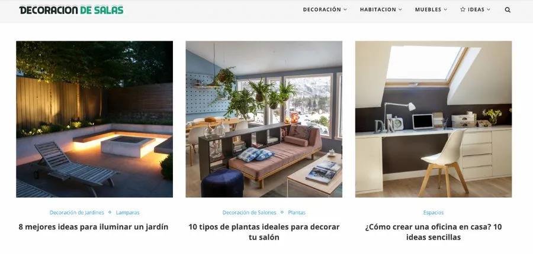533x254 pixels.
Task: Click the star icon beside Ideas
Action: [x=463, y=9]
